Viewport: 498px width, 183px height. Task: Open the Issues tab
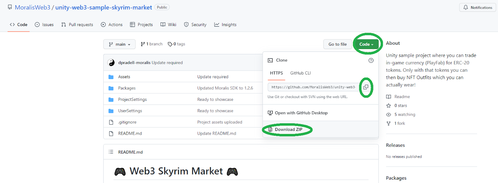click(x=44, y=25)
